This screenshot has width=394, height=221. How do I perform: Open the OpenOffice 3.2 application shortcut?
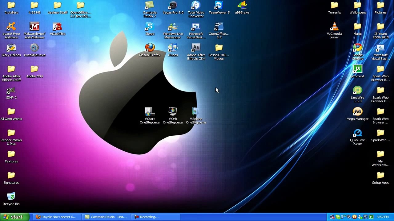pyautogui.click(x=219, y=31)
